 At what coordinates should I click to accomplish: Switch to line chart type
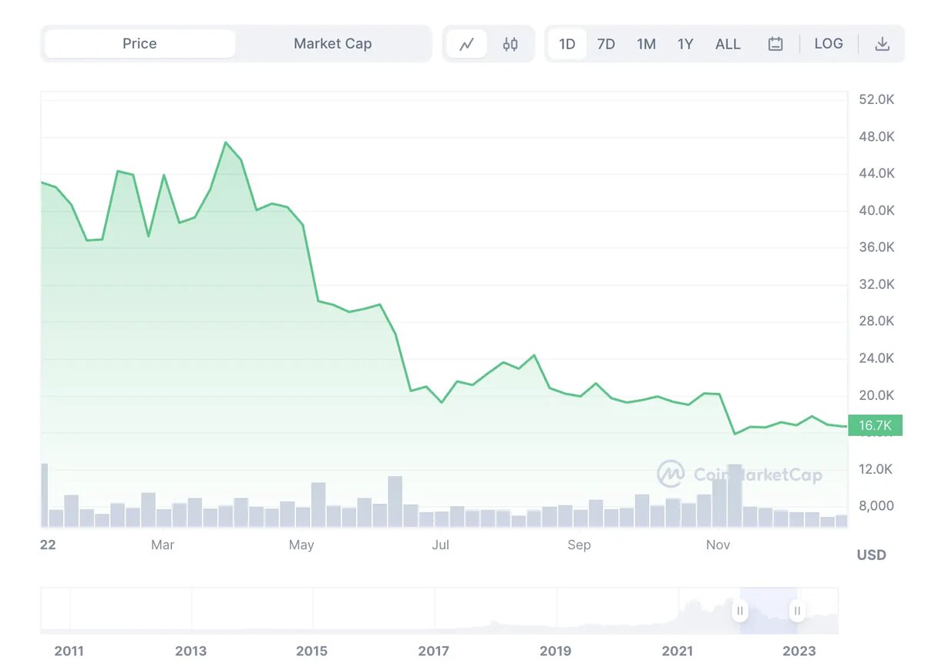[x=468, y=44]
